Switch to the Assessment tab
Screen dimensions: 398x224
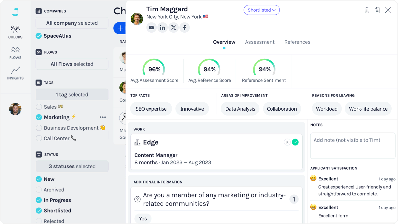click(260, 42)
